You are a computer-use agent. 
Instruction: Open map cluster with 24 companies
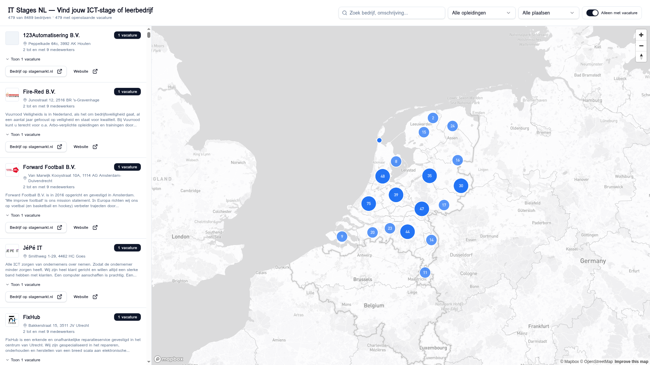(x=452, y=126)
